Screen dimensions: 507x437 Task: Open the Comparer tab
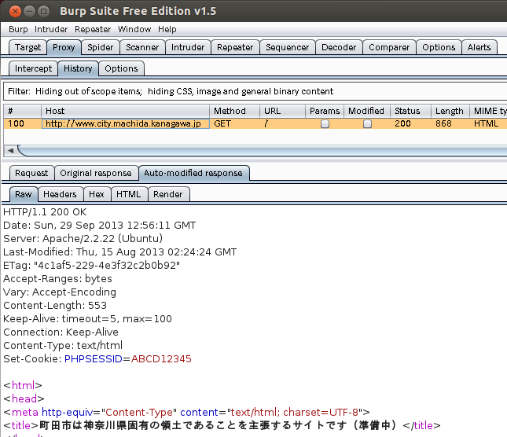[x=389, y=47]
